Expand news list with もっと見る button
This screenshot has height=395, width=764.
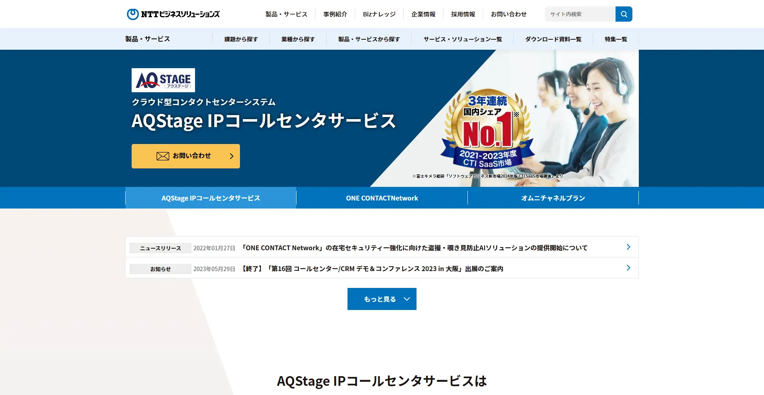pyautogui.click(x=382, y=299)
